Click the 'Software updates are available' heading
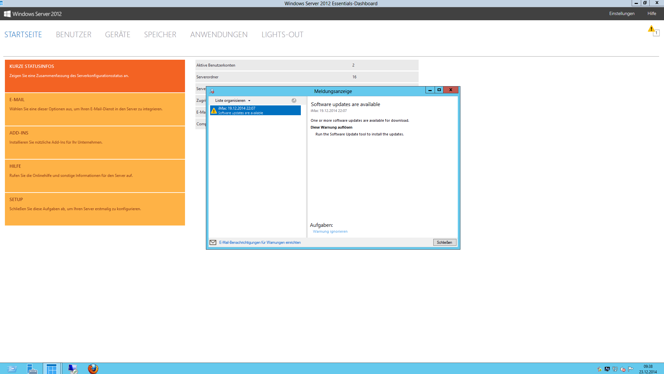Viewport: 664px width, 374px height. [x=346, y=104]
